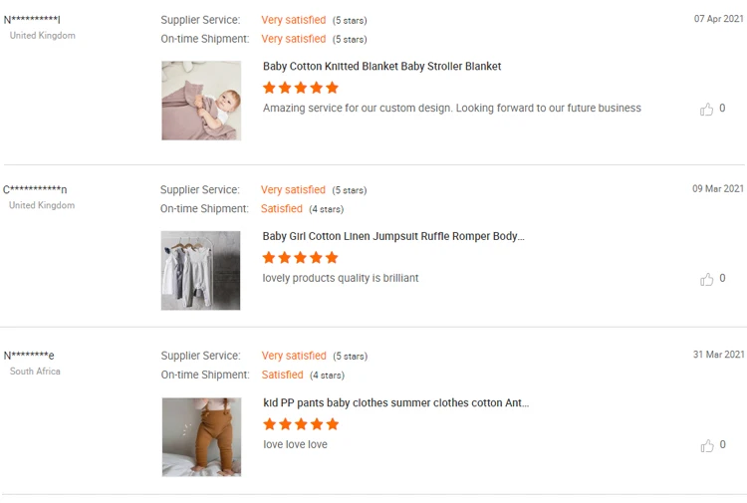
Task: Click the 07 Apr 2021 review date
Action: pyautogui.click(x=718, y=19)
